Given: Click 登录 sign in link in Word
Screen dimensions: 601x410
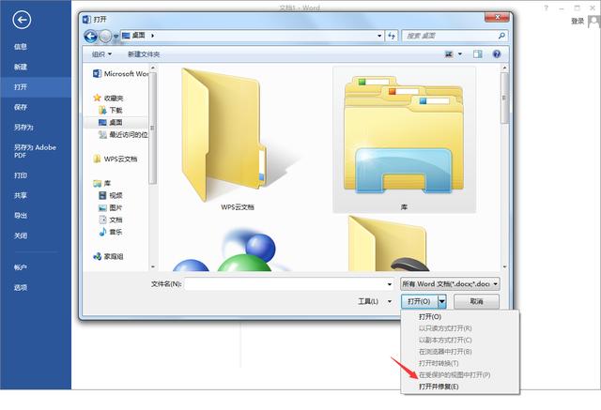Looking at the screenshot, I should [x=578, y=21].
